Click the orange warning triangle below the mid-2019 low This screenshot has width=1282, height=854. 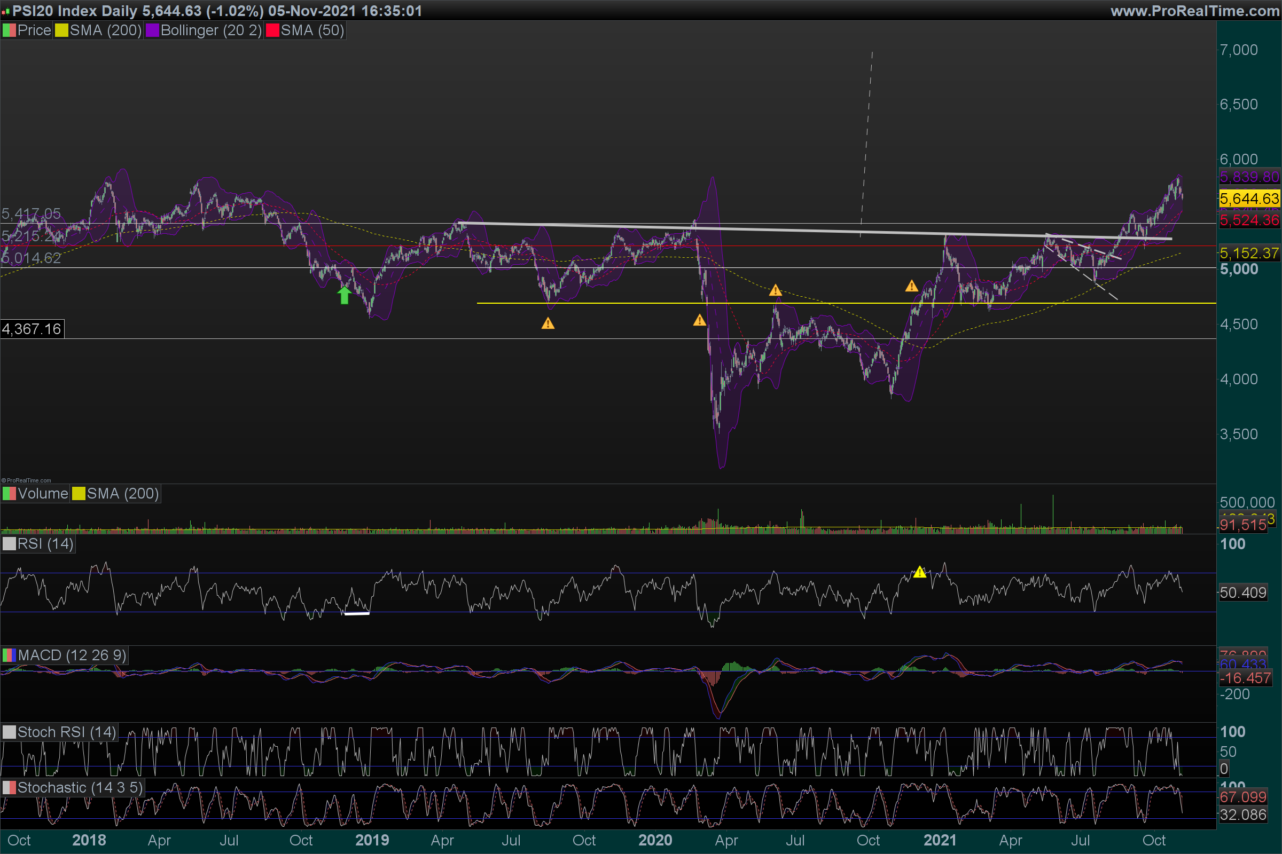(548, 324)
